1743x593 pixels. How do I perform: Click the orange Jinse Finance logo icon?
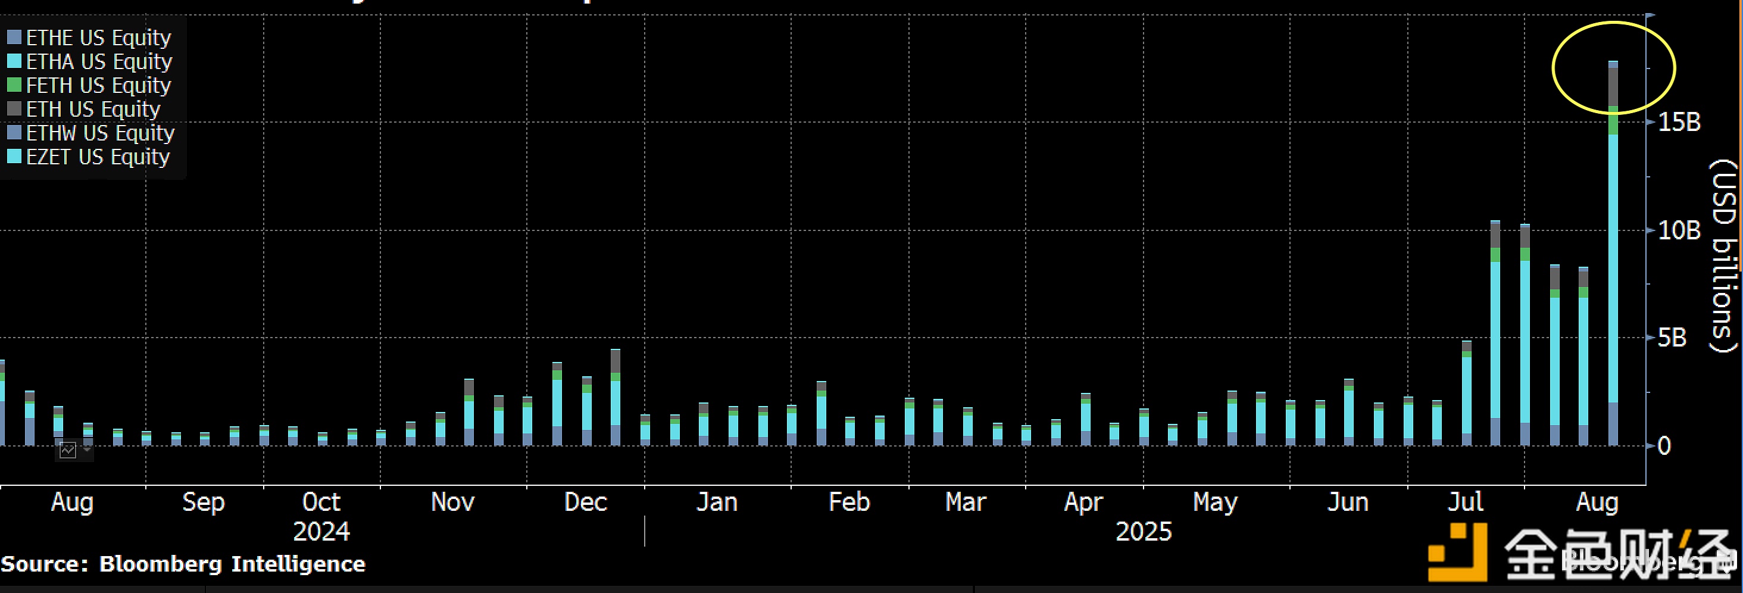[1457, 553]
